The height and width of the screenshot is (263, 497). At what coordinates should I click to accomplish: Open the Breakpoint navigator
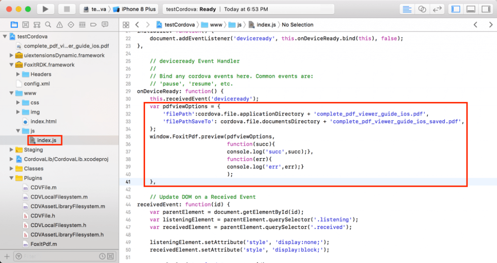pos(94,25)
